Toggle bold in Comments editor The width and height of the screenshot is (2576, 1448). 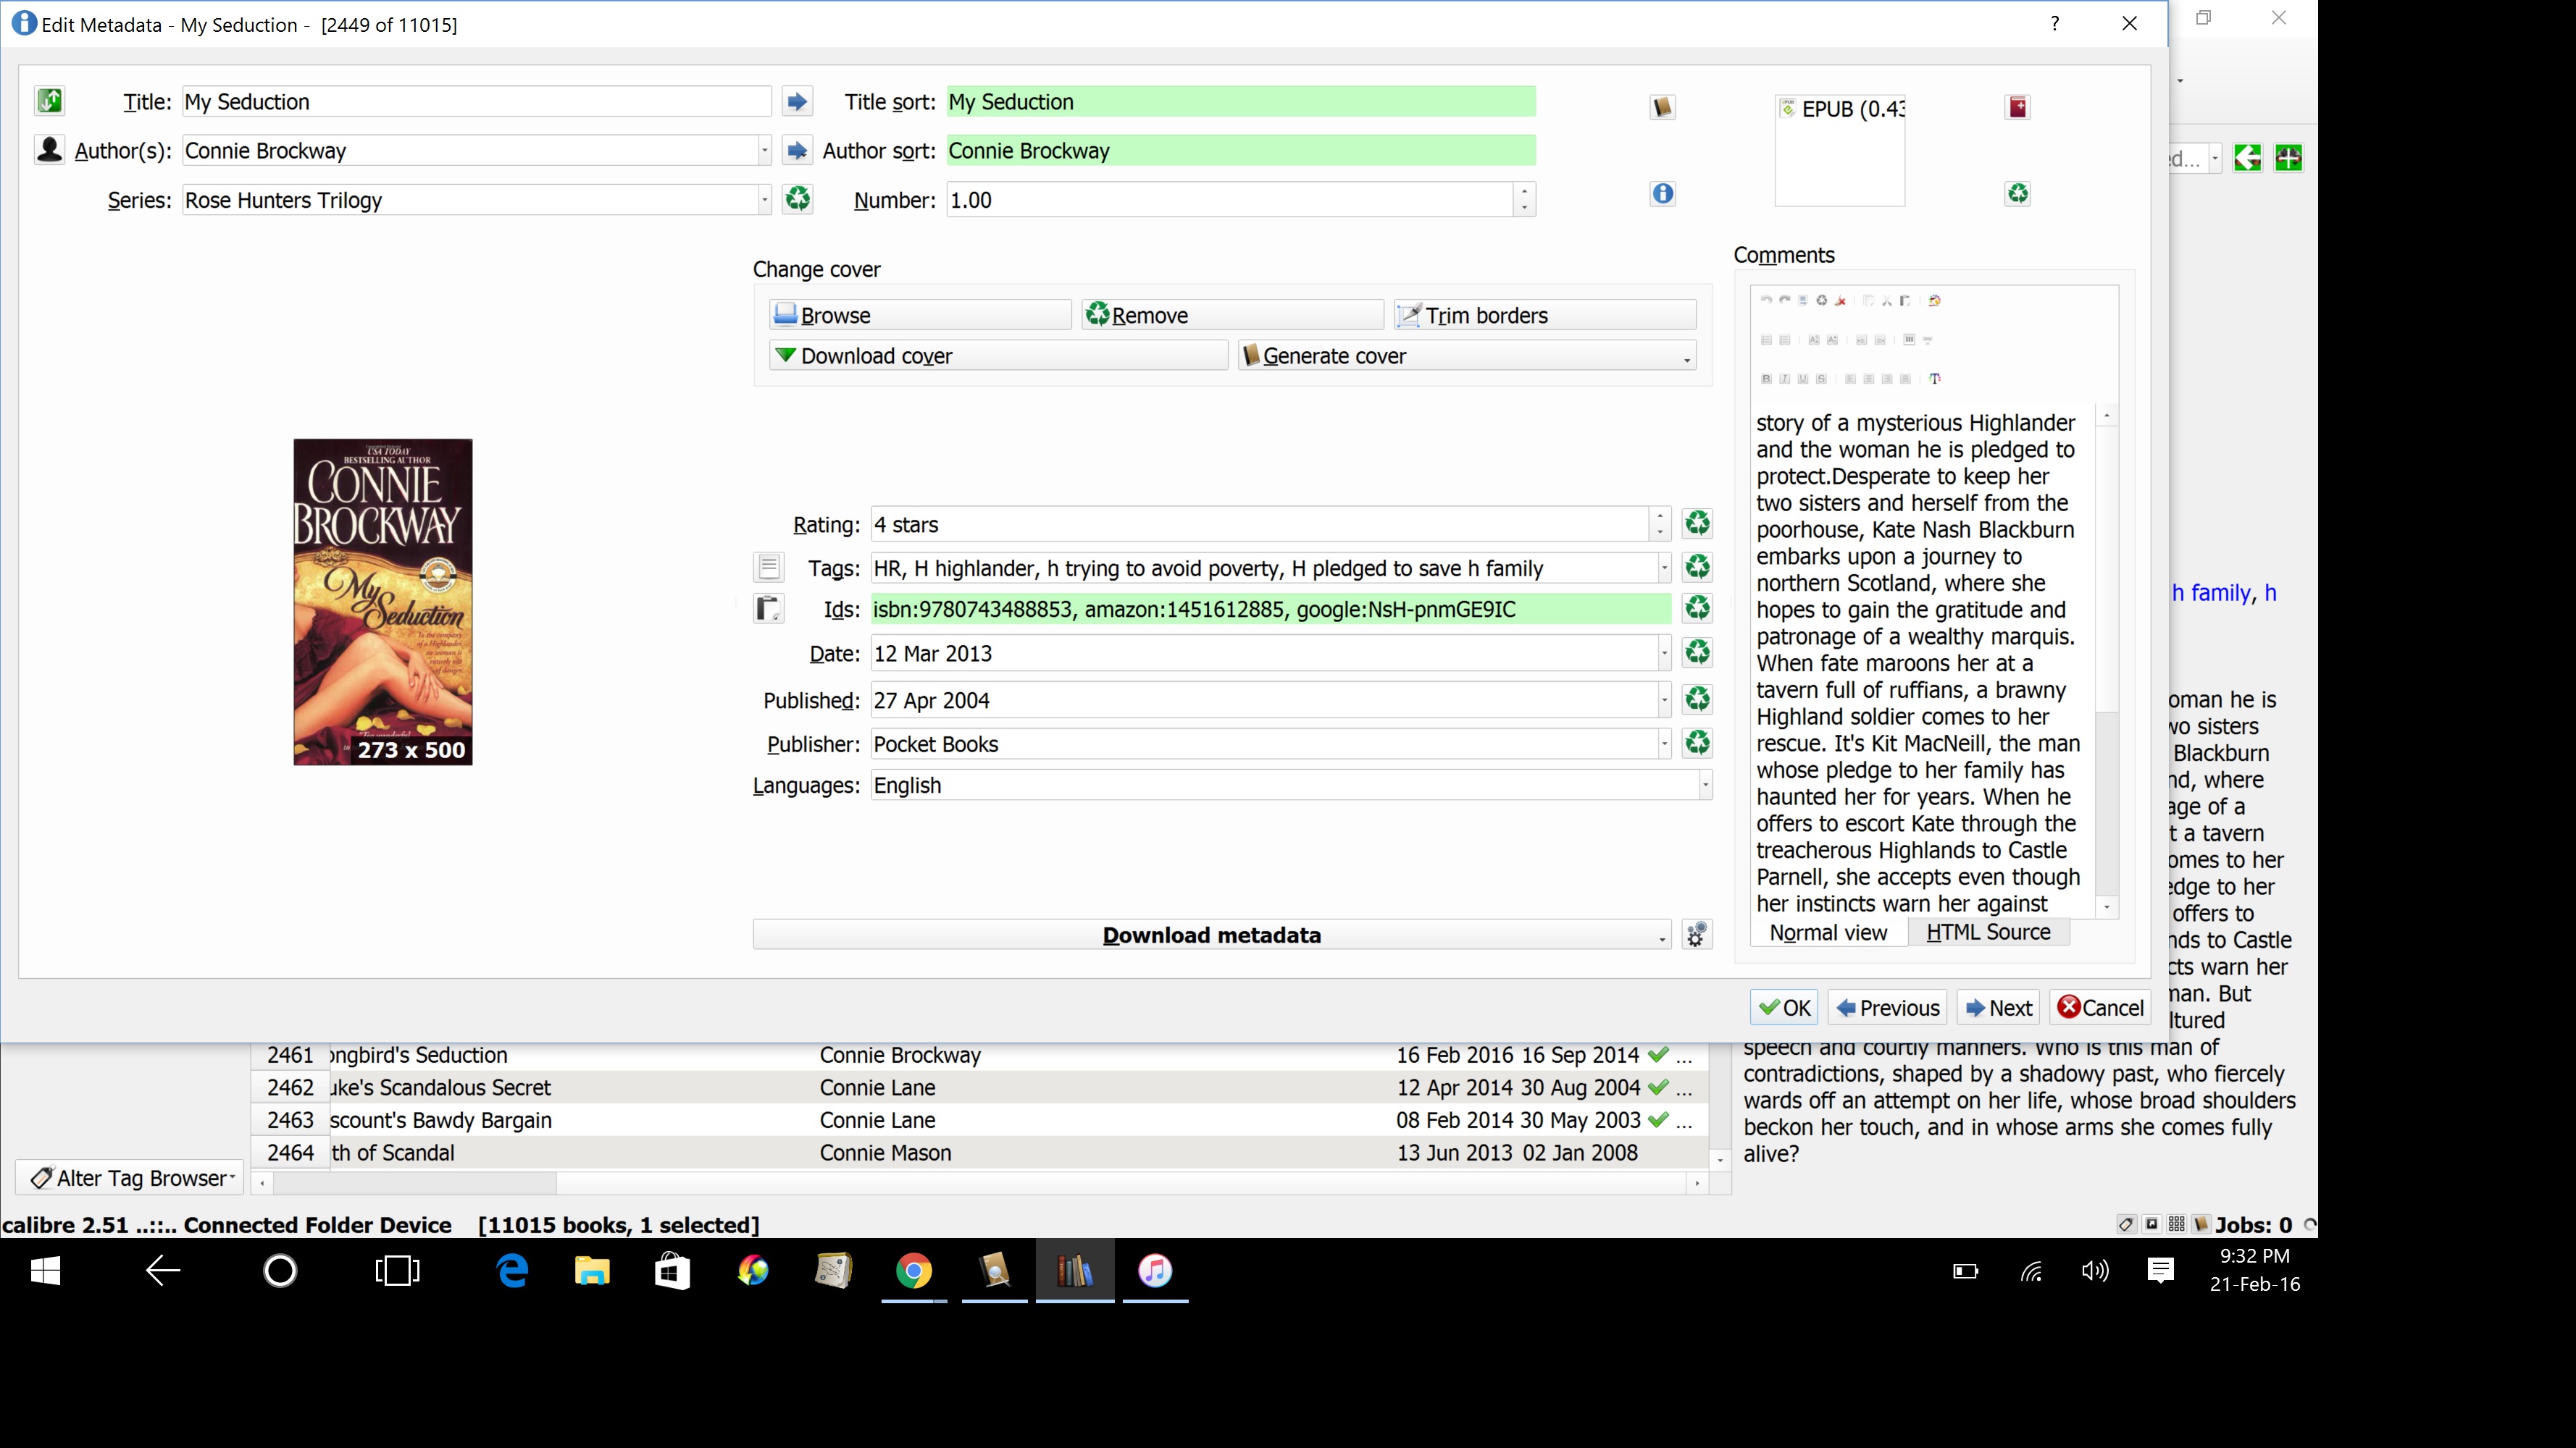pos(1766,379)
